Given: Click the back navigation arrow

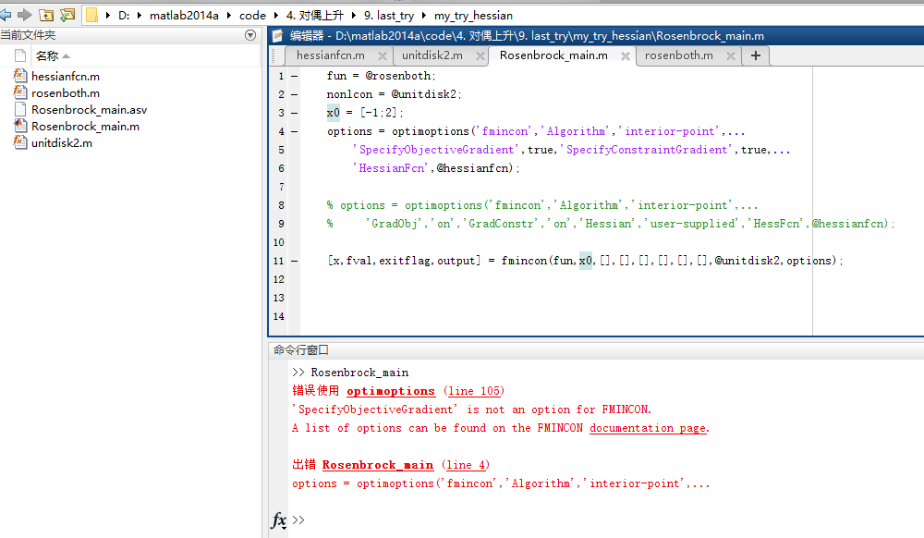Looking at the screenshot, I should [x=5, y=15].
